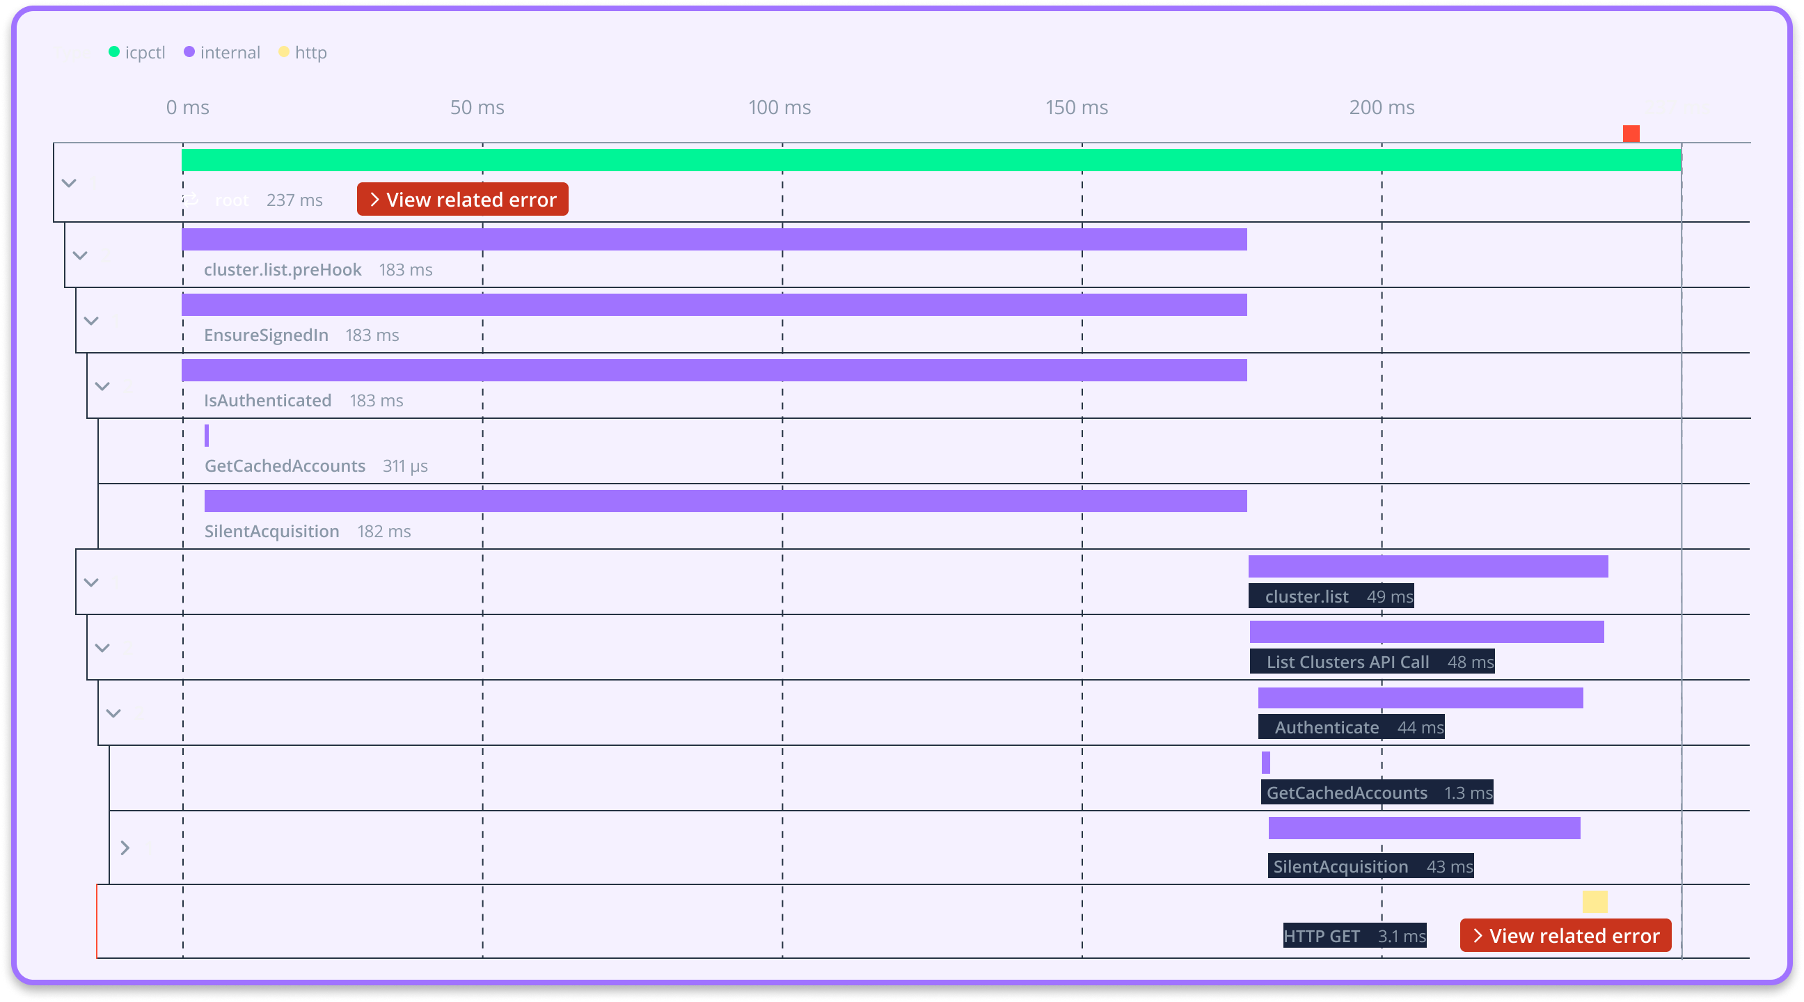Image resolution: width=1804 pixels, height=1002 pixels.
Task: Click the HTTP GET 3.1 ms label
Action: pos(1354,935)
